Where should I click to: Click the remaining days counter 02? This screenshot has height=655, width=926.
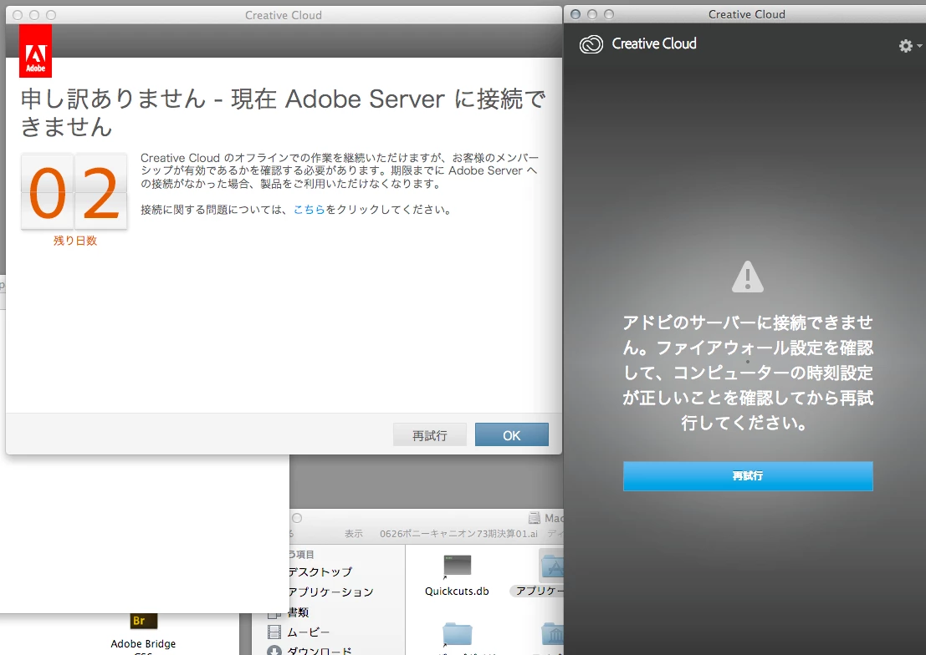tap(74, 192)
